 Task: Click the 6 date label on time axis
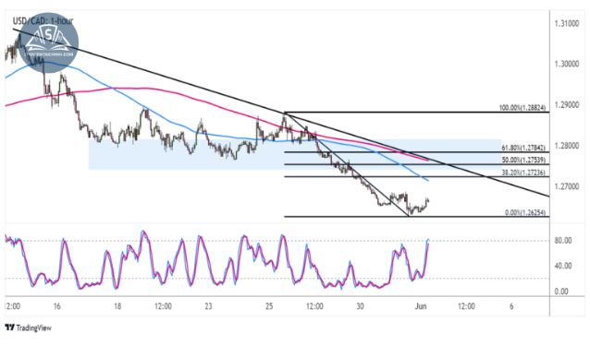pos(511,306)
